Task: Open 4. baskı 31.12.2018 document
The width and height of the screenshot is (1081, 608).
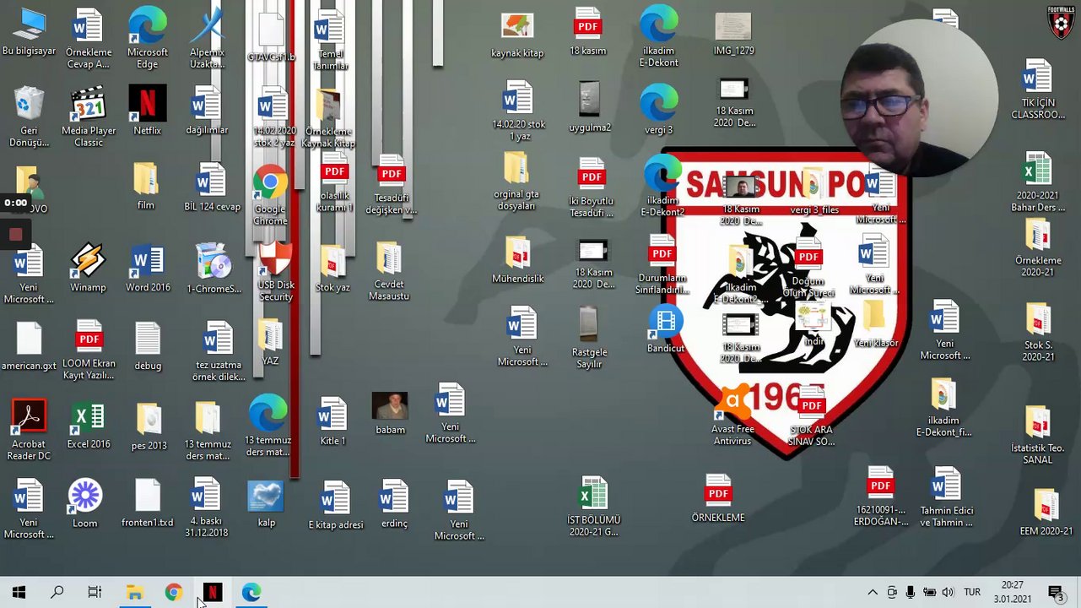Action: 206,508
